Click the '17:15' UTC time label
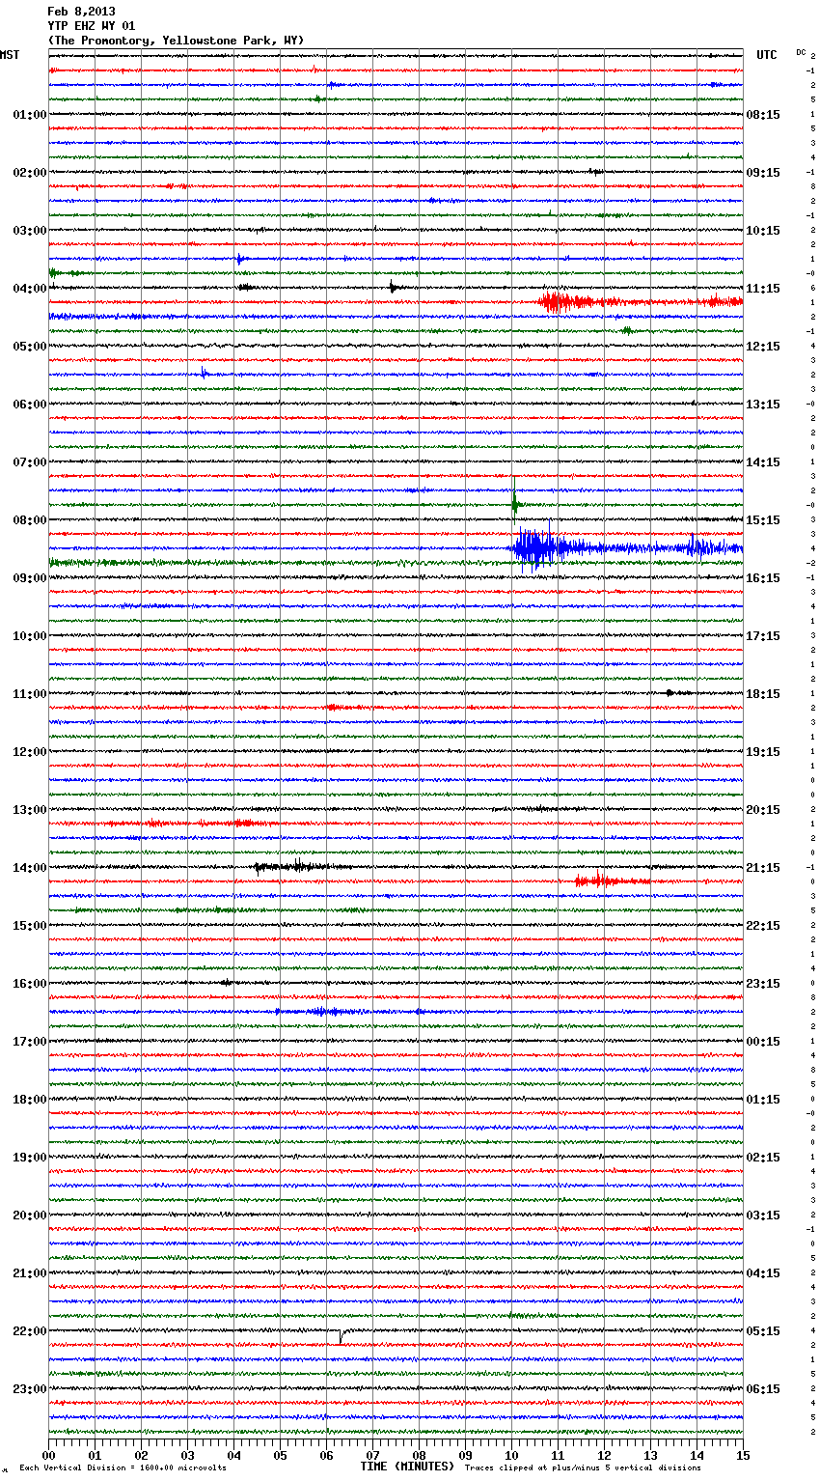The image size is (820, 1481). [x=763, y=636]
